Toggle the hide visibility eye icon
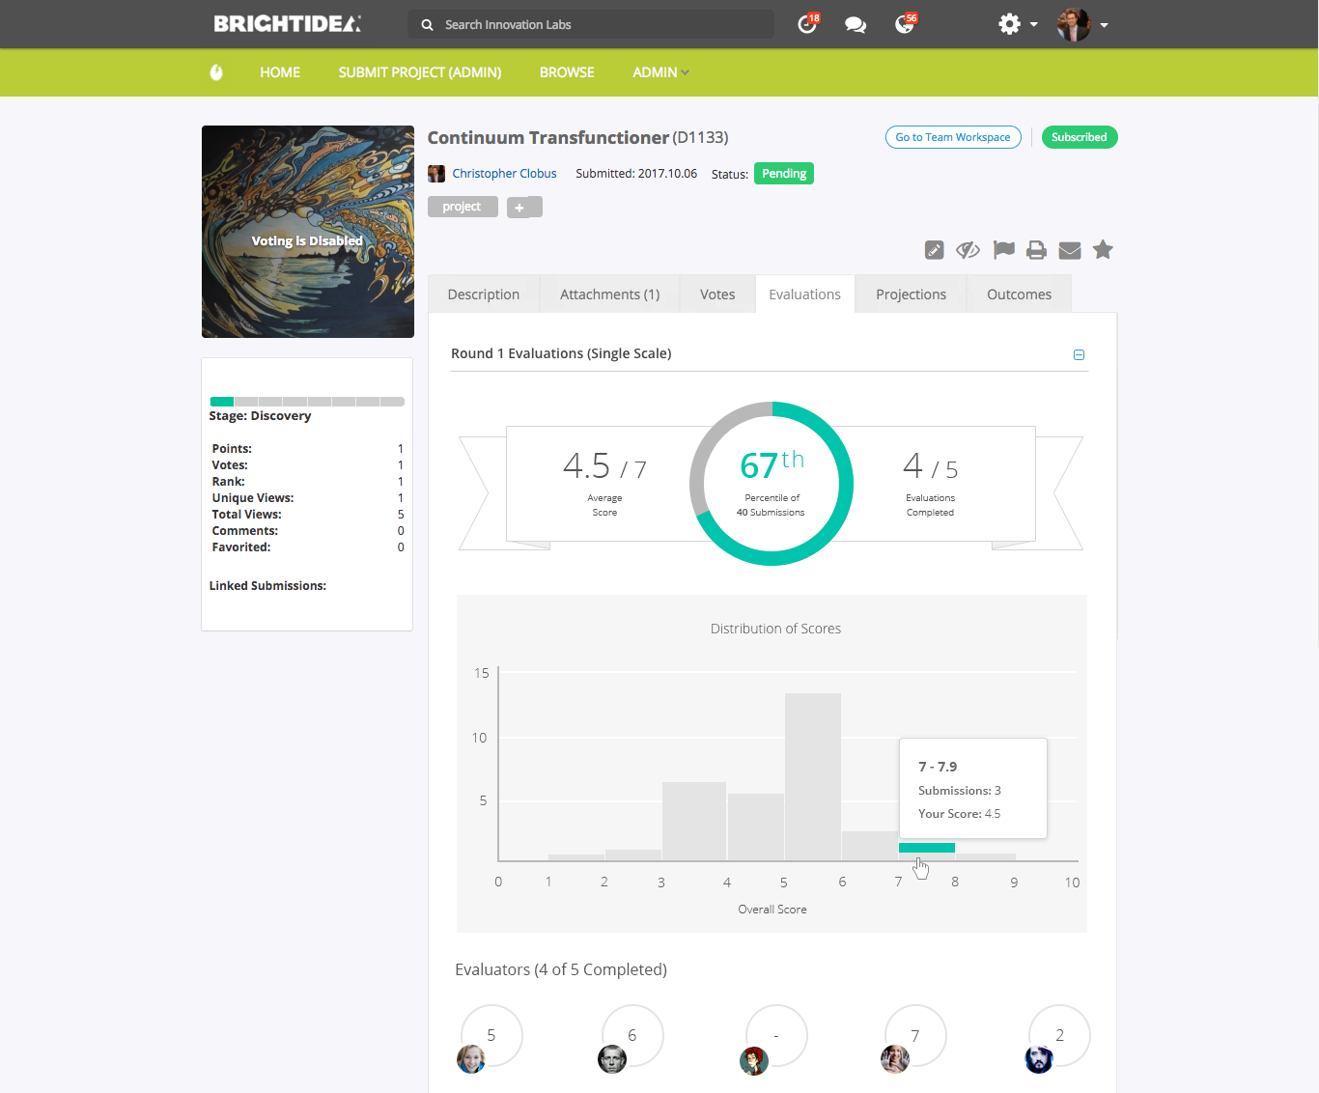The height and width of the screenshot is (1093, 1319). (968, 251)
